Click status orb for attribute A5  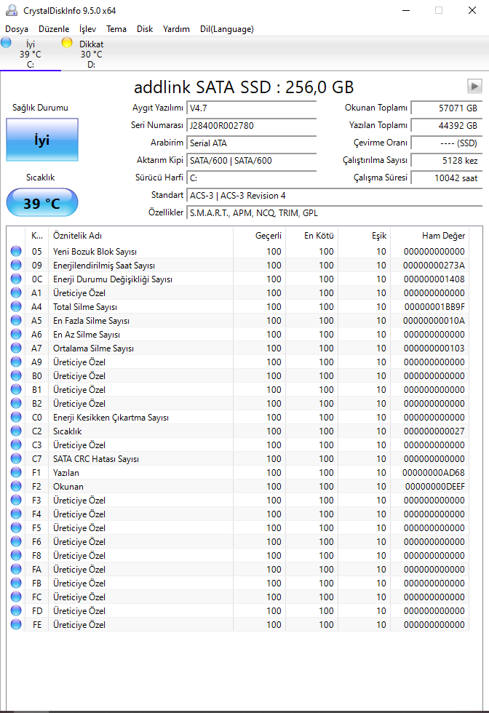(16, 320)
